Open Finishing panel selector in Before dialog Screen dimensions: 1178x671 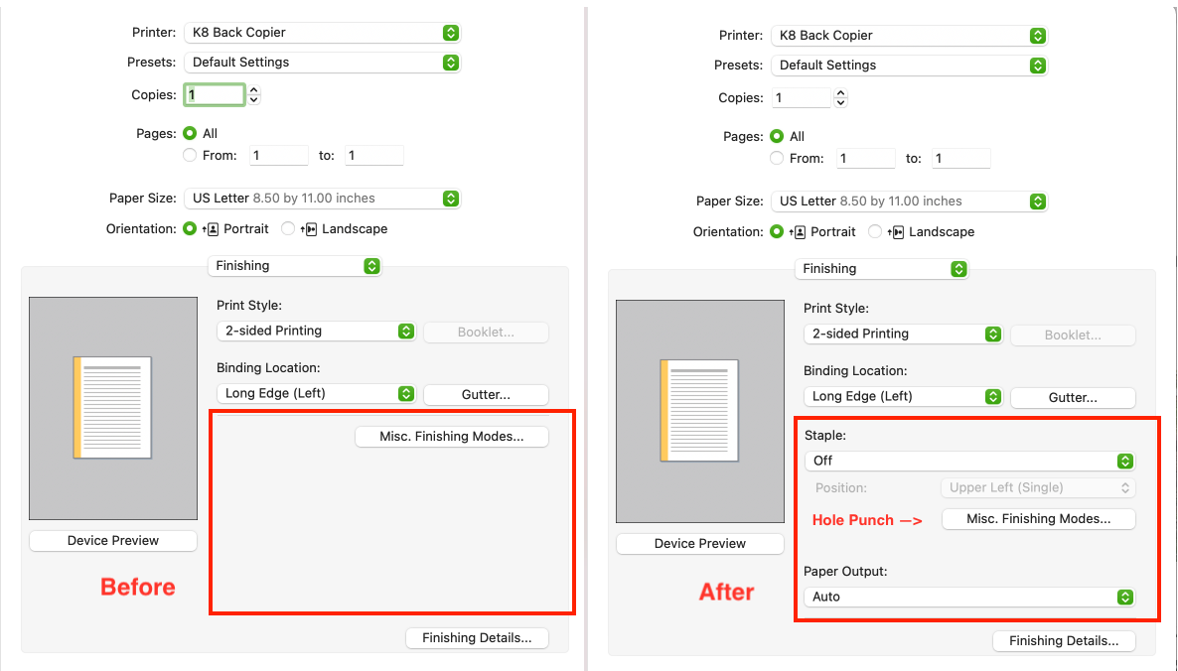coord(294,266)
